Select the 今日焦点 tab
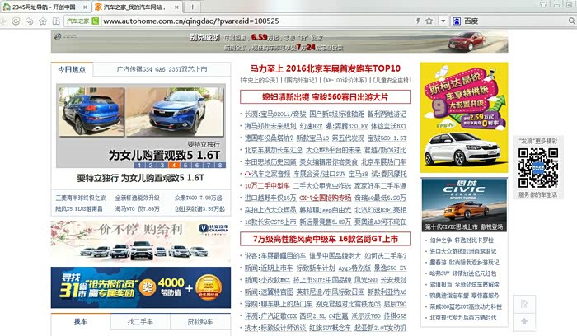The height and width of the screenshot is (336, 577). 72,70
